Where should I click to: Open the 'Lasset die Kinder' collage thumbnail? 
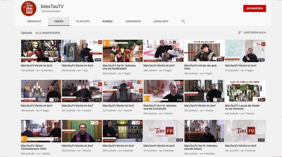tap(245, 91)
